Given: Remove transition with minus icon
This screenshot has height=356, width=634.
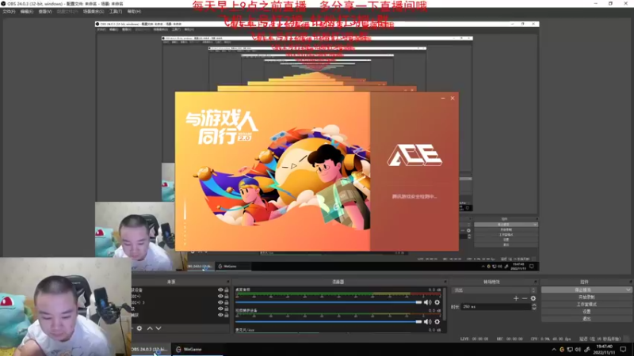Looking at the screenshot, I should click(525, 299).
